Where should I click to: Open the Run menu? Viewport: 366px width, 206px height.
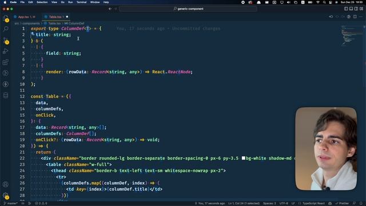(x=70, y=2)
